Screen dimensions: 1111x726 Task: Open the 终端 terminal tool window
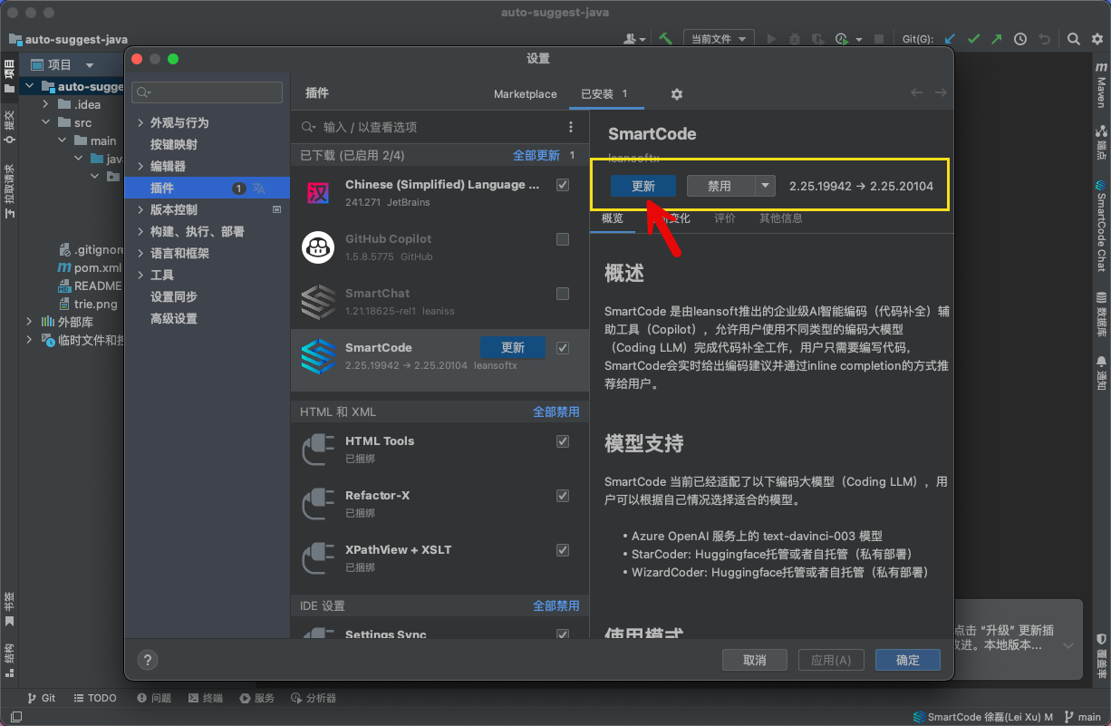(x=206, y=698)
